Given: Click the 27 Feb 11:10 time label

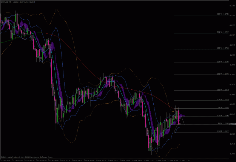Looking at the screenshot, I should pos(77,160).
